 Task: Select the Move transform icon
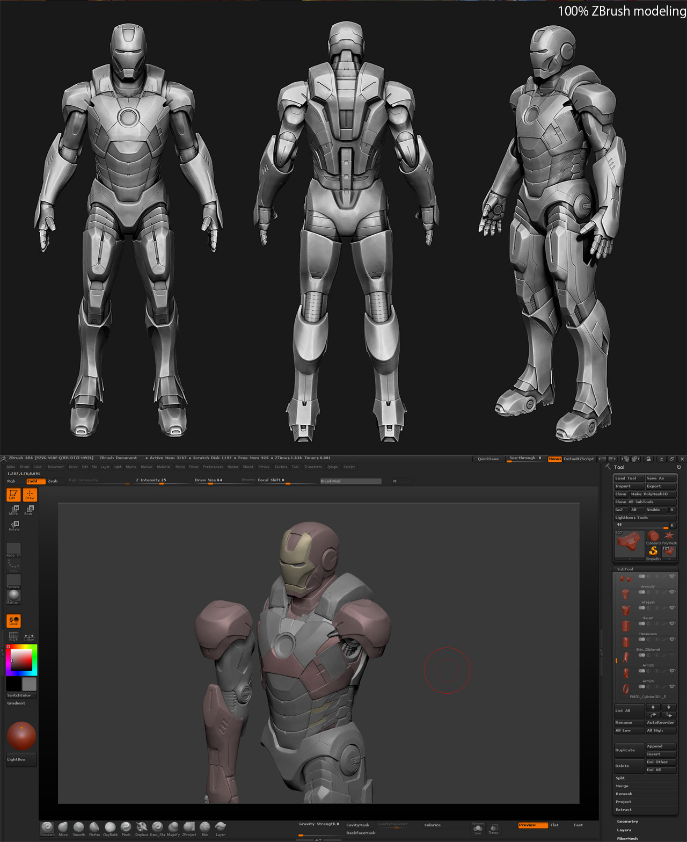[14, 510]
